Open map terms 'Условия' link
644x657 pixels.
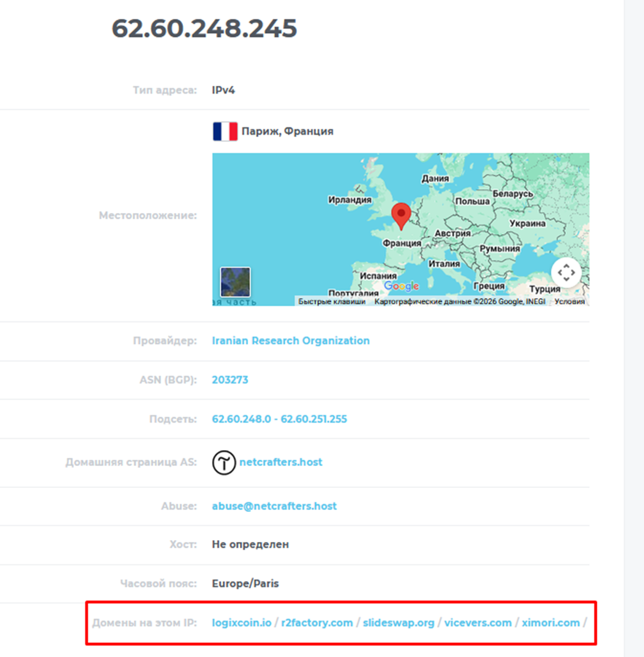tap(569, 302)
